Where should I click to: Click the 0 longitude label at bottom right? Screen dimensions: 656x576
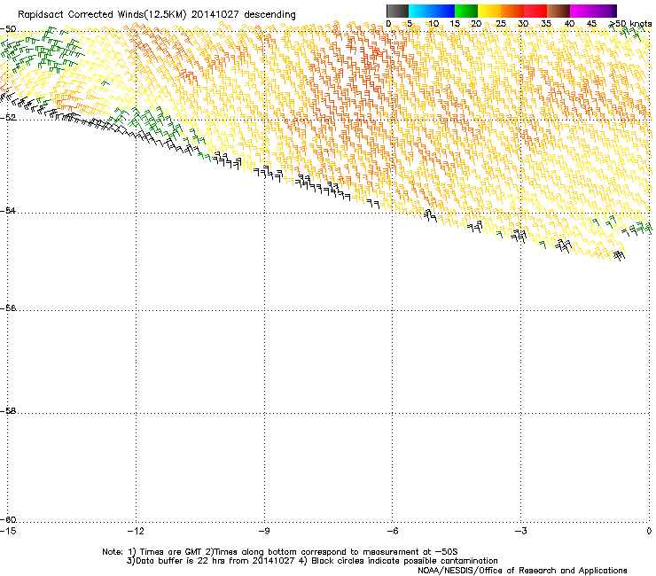pyautogui.click(x=649, y=531)
